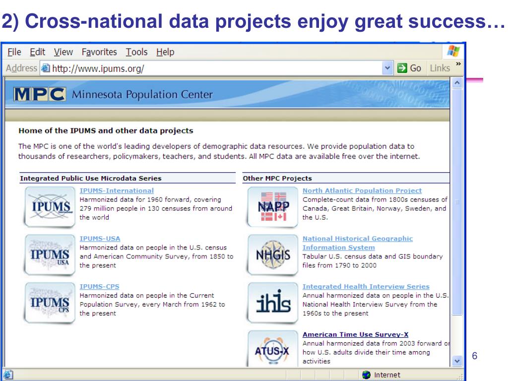Click the Minnesota Population Center banner text
The width and height of the screenshot is (508, 381).
click(x=142, y=94)
